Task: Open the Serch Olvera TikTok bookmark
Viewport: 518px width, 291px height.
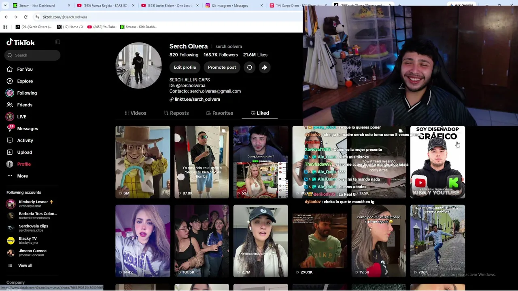Action: pos(34,27)
